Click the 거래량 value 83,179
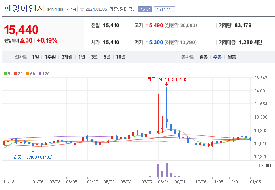This screenshot has width=275, height=190. click(243, 25)
